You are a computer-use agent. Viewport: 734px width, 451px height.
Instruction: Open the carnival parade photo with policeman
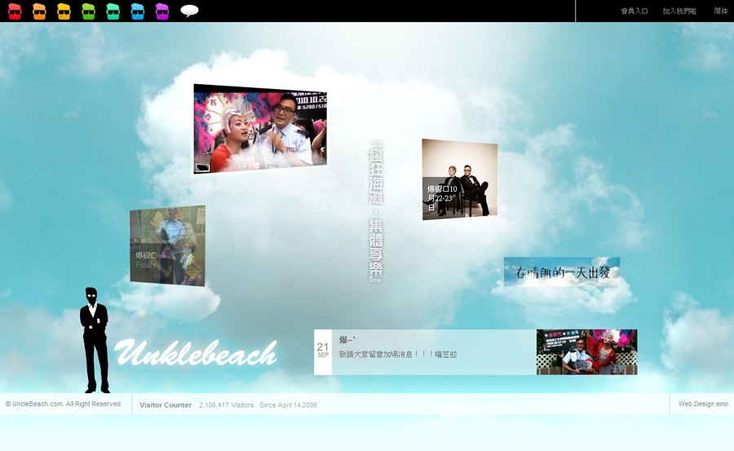260,129
